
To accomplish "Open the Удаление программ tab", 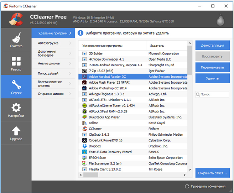I will click(x=53, y=33).
